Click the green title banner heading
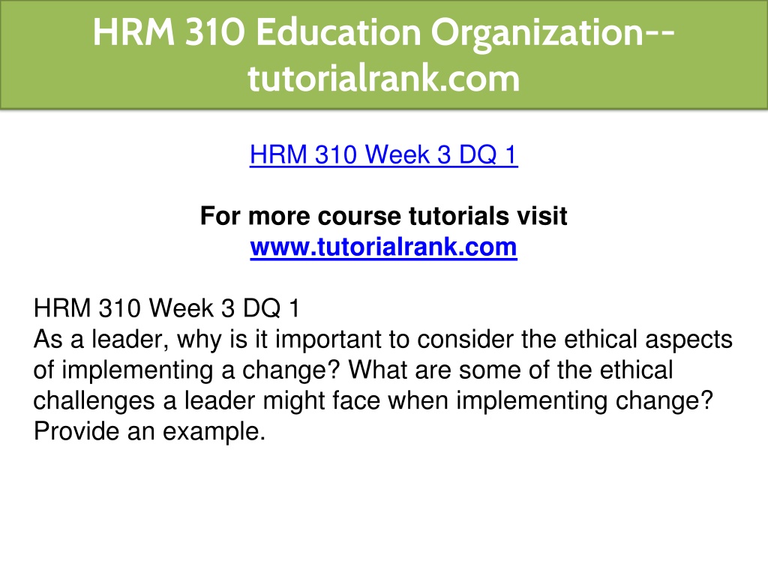The image size is (768, 576). [x=384, y=55]
